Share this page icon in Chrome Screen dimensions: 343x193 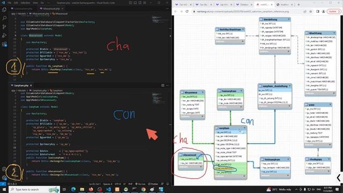point(305,11)
